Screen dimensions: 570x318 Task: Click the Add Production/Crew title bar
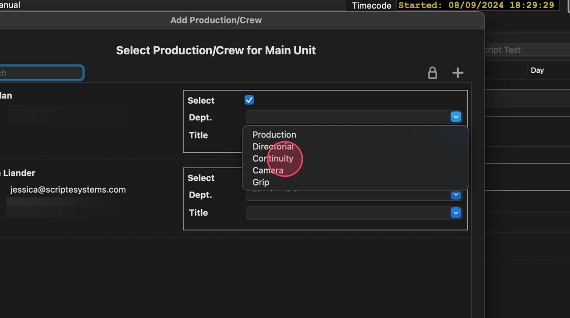click(216, 20)
